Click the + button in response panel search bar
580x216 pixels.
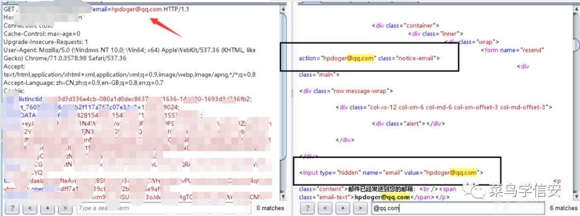coord(343,208)
